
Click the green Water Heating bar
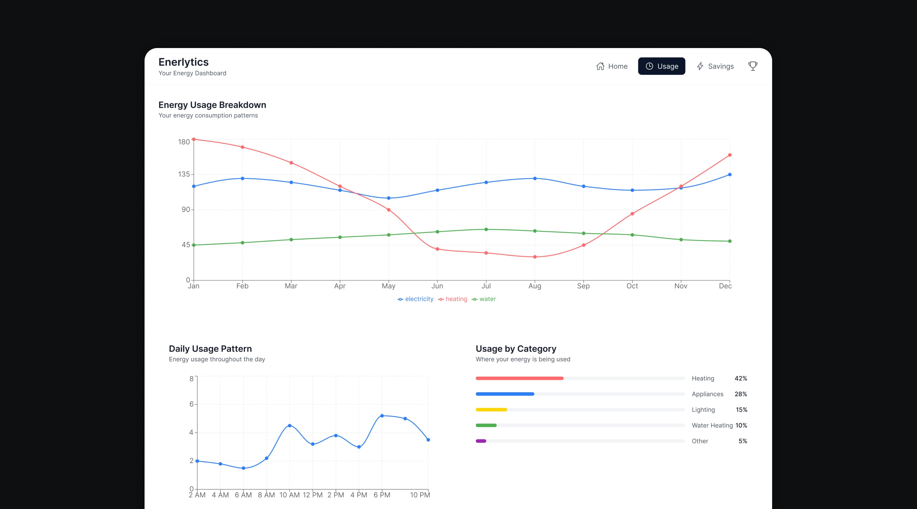coord(486,425)
